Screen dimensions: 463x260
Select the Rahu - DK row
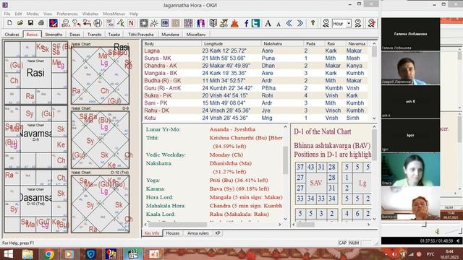(255, 110)
